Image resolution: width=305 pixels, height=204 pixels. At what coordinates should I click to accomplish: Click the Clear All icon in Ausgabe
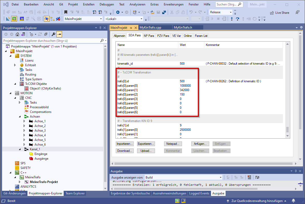[249, 177]
